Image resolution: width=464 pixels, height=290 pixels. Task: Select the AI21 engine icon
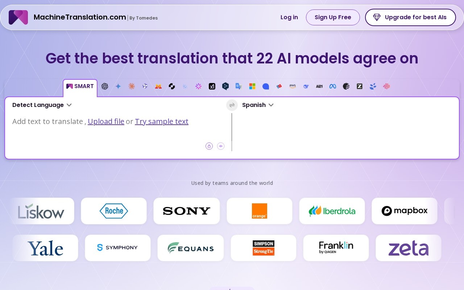tap(319, 86)
